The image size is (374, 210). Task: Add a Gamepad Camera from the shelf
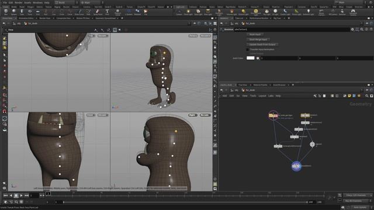(x=353, y=12)
